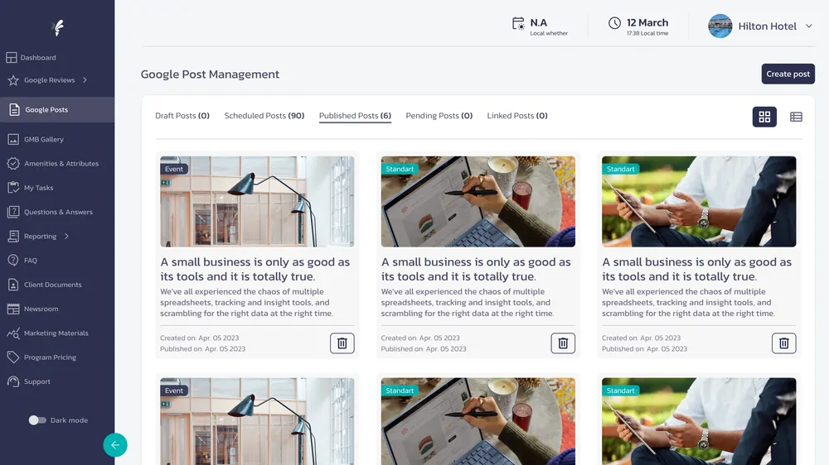Open the second-row laptop Standart thumbnail
This screenshot has width=829, height=465.
tap(478, 421)
